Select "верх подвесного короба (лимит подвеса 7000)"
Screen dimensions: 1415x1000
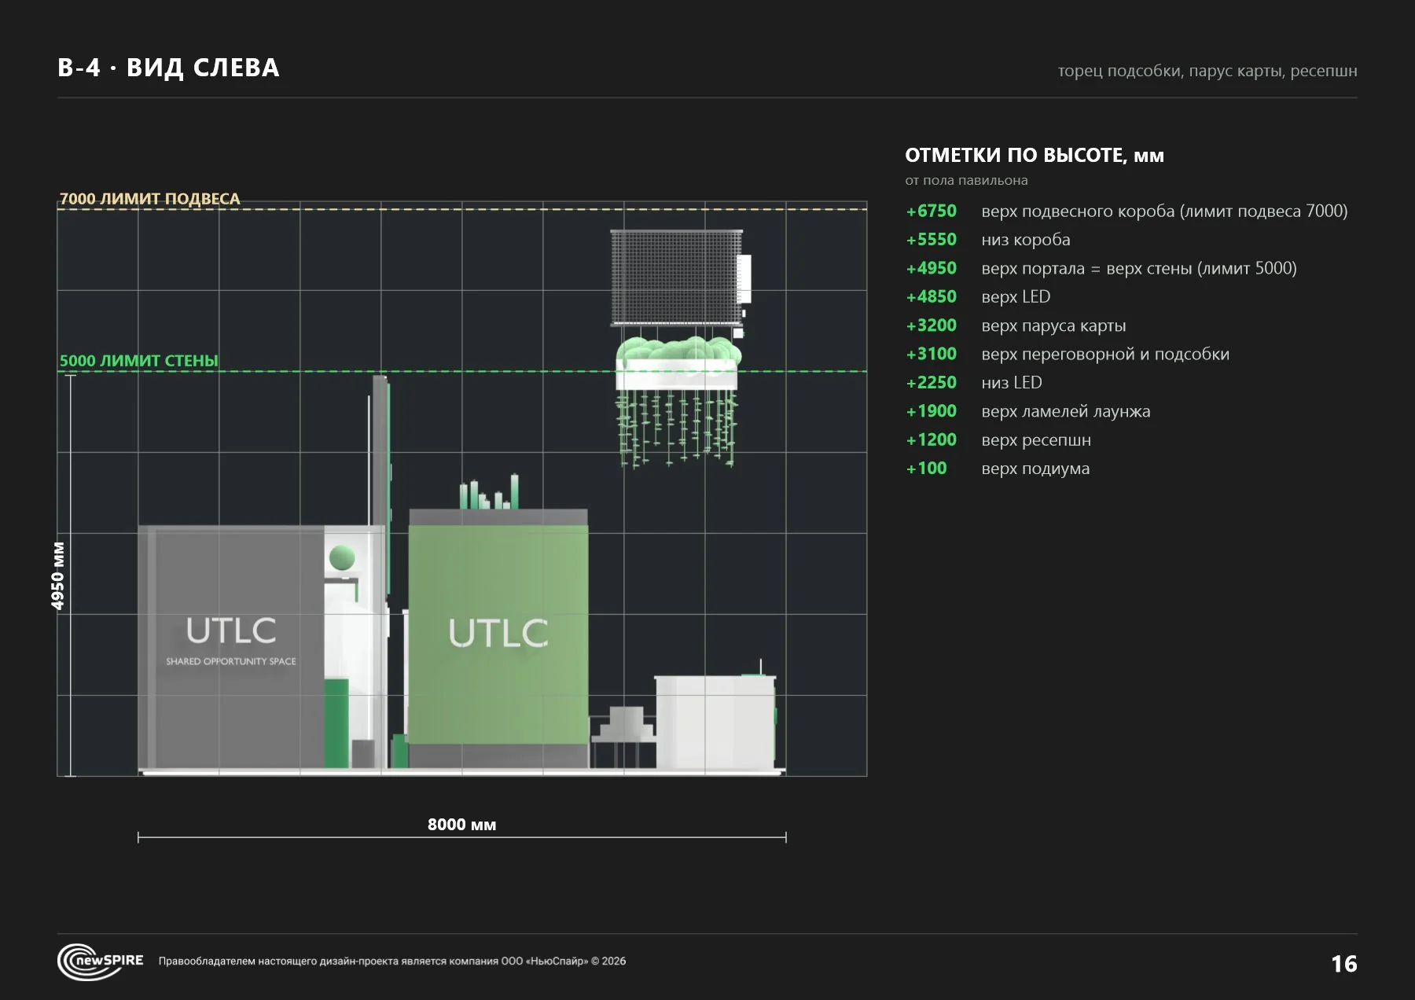(x=1164, y=211)
